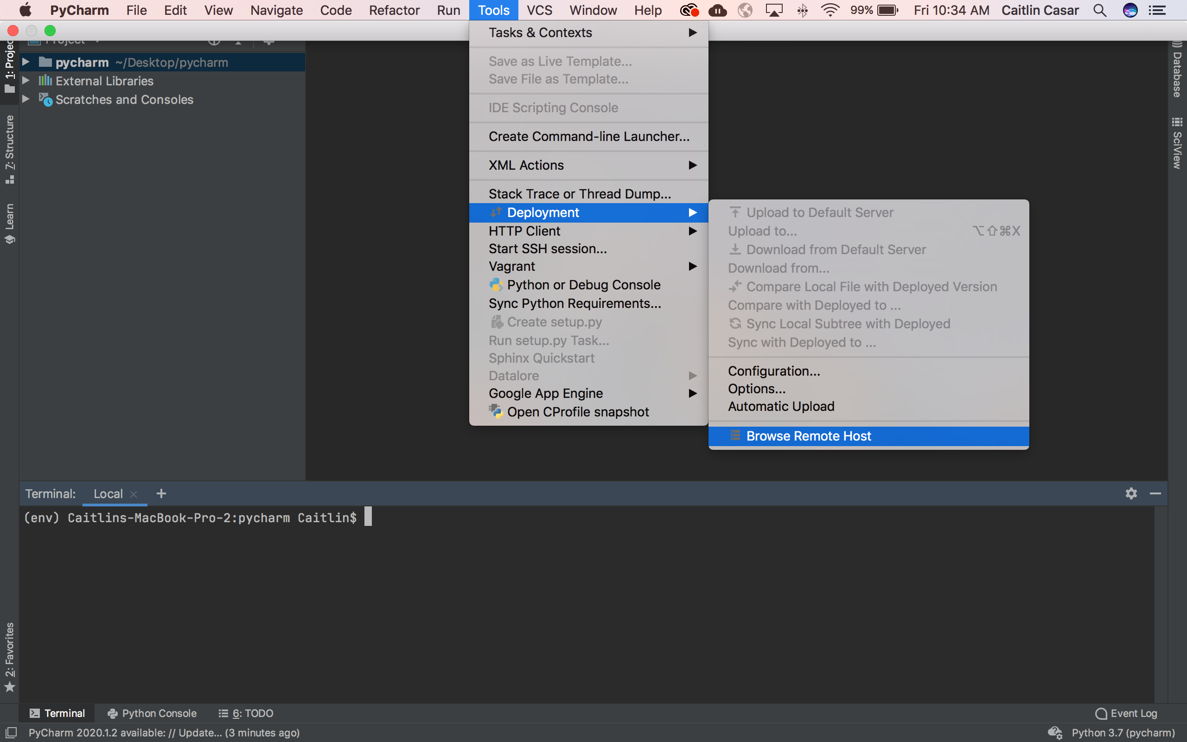The height and width of the screenshot is (742, 1187).
Task: Click the Bluetooth menu bar icon
Action: click(803, 10)
